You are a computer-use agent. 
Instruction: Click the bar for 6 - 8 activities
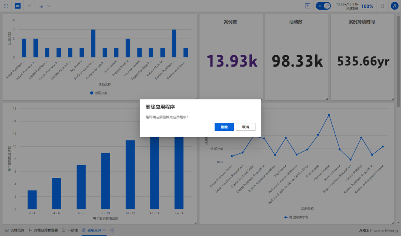(81, 187)
